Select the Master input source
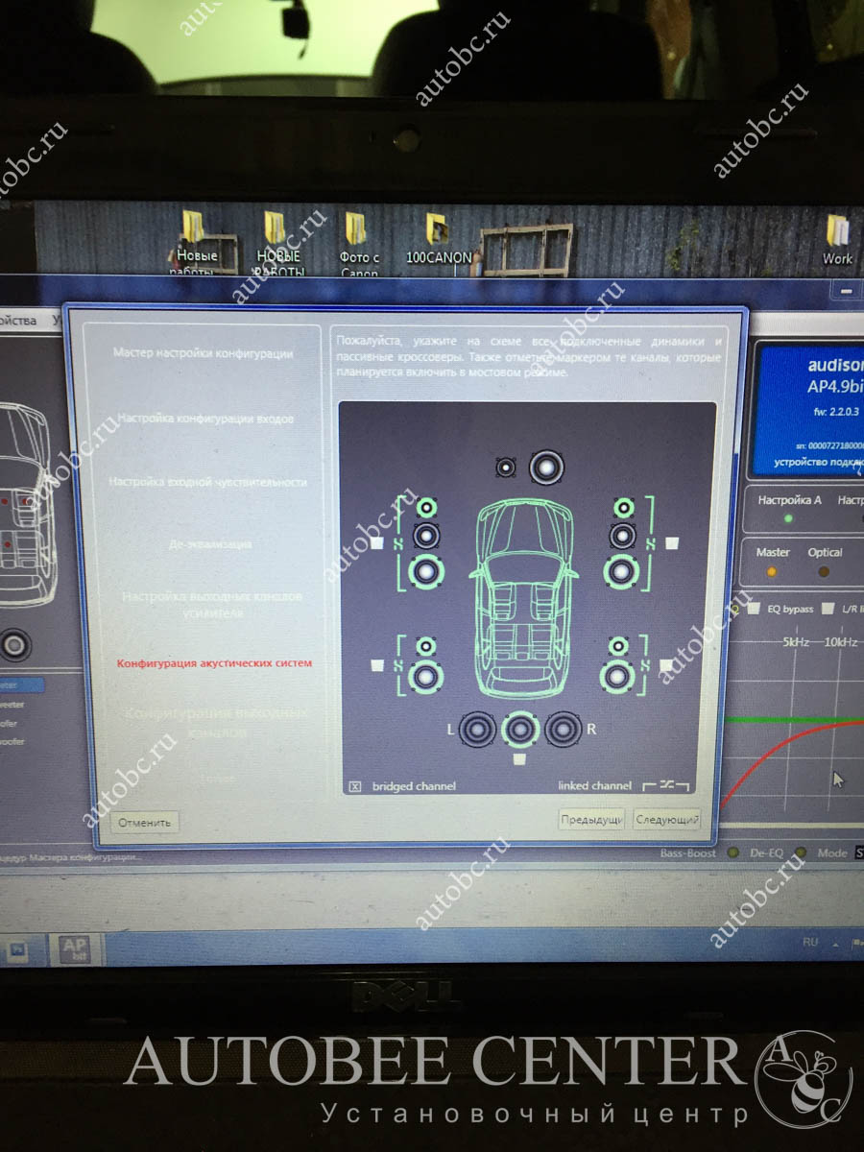 (x=773, y=561)
